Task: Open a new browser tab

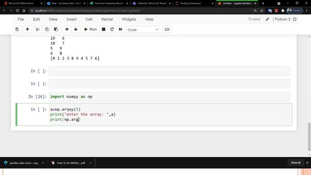Action: coord(263,3)
